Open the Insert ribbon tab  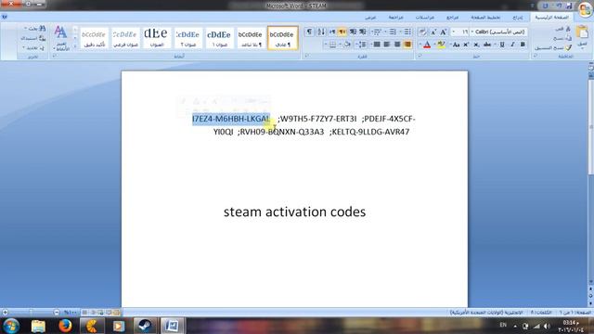pos(518,18)
